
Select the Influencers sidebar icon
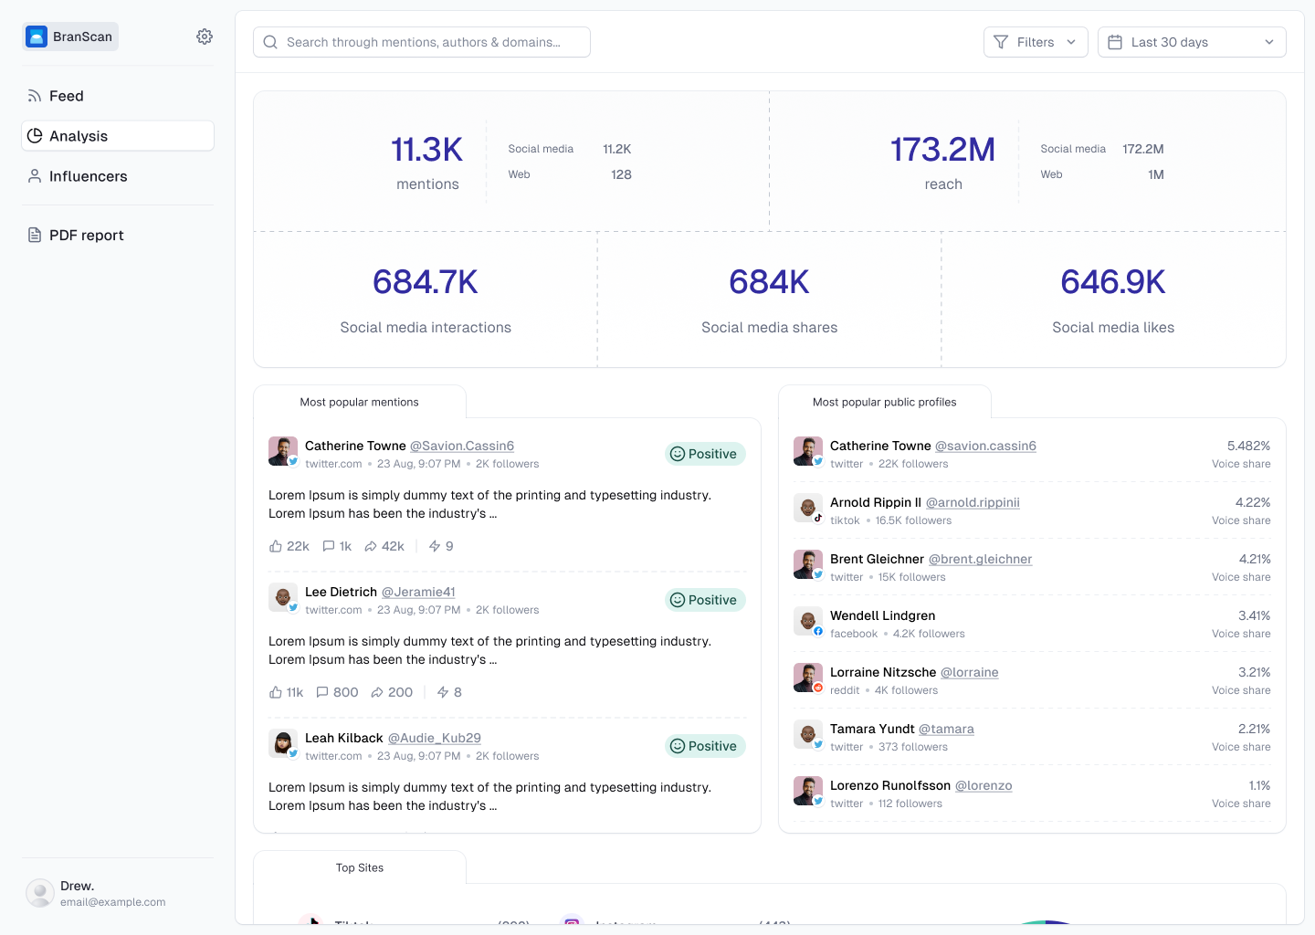tap(34, 176)
